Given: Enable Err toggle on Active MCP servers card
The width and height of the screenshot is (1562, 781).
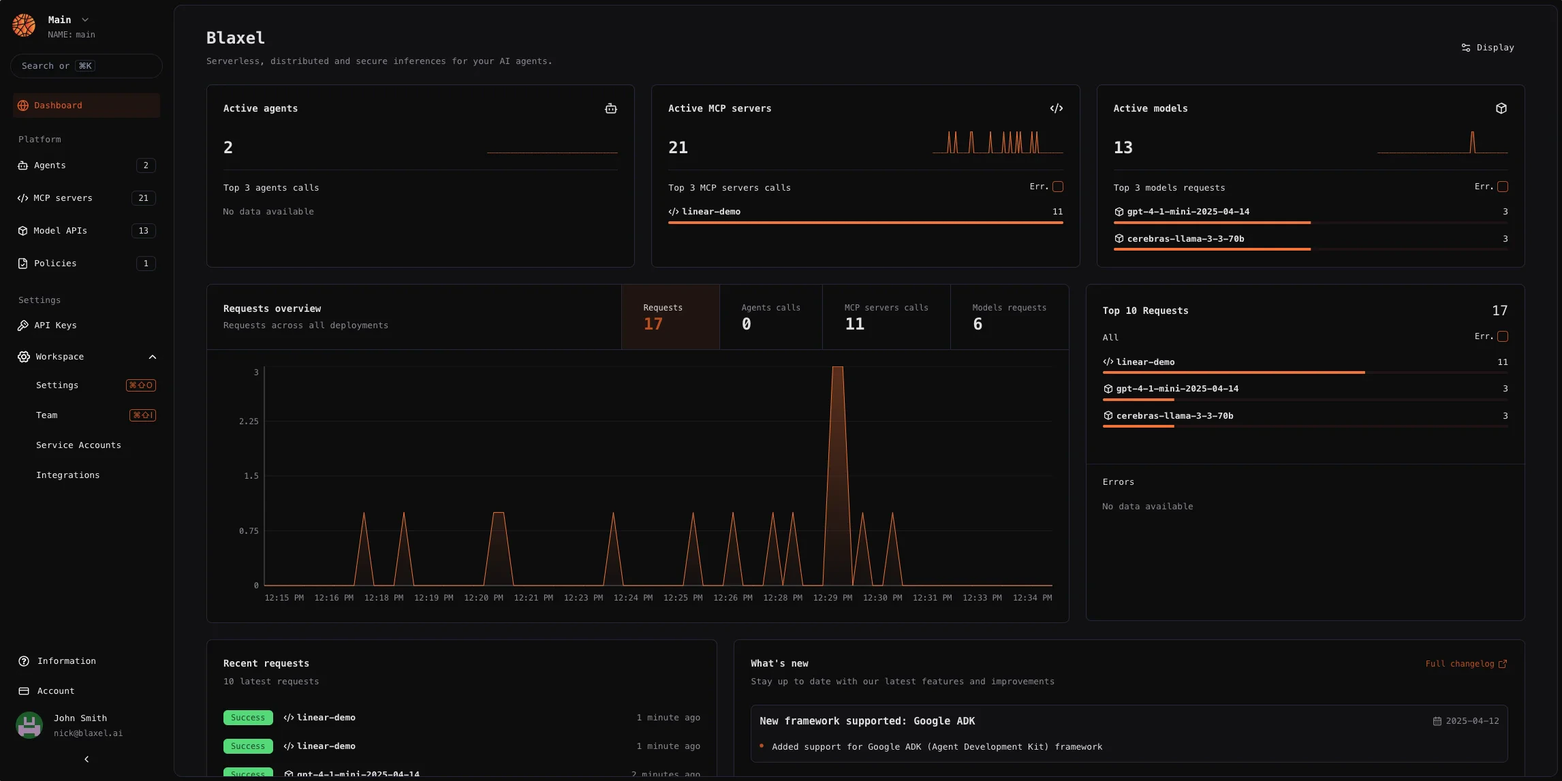Looking at the screenshot, I should (1057, 186).
